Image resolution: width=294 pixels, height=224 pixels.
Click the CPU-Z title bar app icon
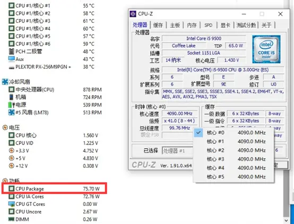pyautogui.click(x=133, y=14)
